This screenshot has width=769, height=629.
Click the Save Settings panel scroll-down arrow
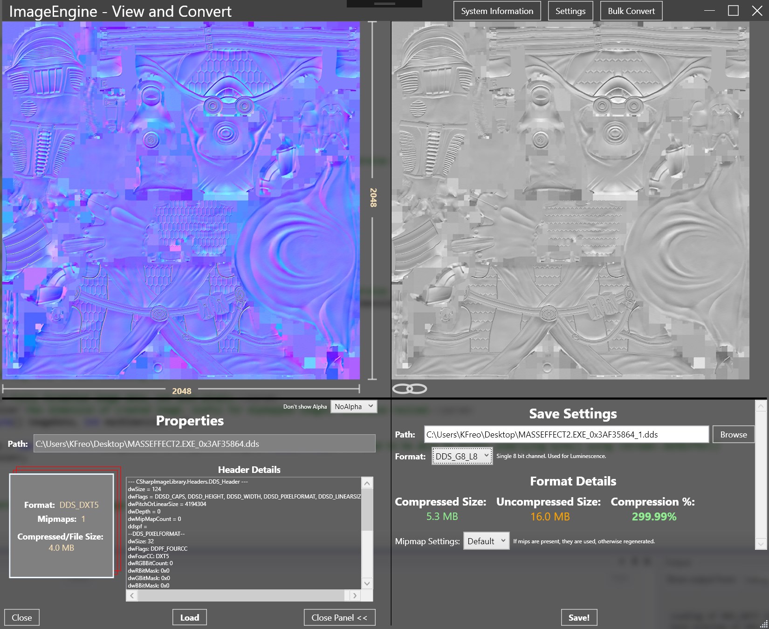pos(761,544)
